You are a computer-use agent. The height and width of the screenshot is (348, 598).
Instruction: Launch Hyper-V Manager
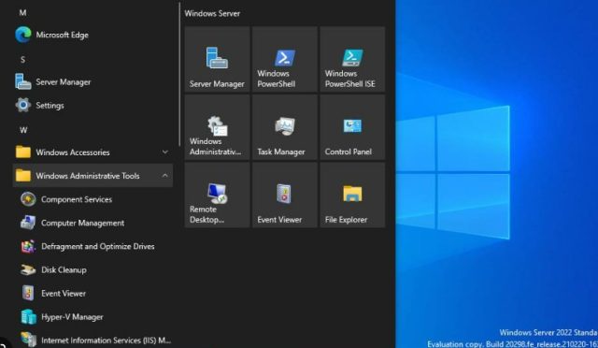click(93, 317)
